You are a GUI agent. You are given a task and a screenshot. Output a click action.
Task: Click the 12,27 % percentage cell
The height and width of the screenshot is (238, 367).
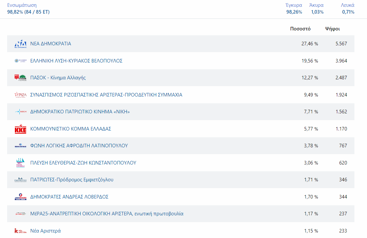click(310, 78)
